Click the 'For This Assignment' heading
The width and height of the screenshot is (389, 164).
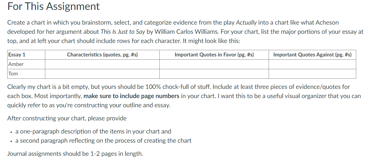point(53,7)
